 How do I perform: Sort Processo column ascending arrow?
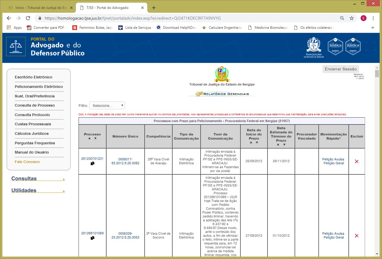coord(90,138)
